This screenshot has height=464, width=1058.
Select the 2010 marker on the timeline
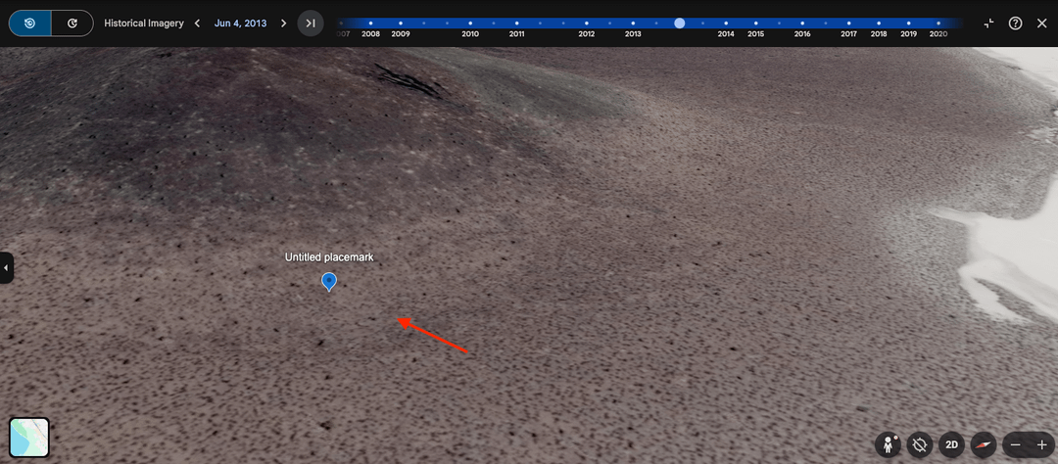pyautogui.click(x=470, y=23)
